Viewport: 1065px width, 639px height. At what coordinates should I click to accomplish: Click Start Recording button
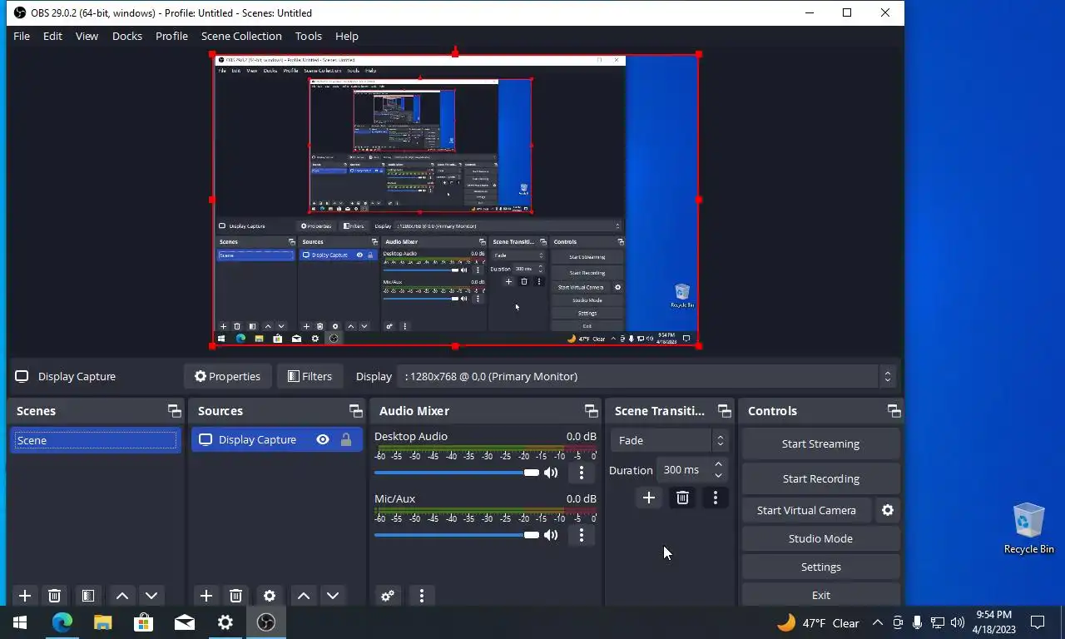coord(820,478)
